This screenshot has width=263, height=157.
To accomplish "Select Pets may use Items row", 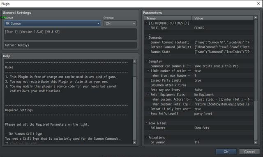I will click(x=199, y=90).
